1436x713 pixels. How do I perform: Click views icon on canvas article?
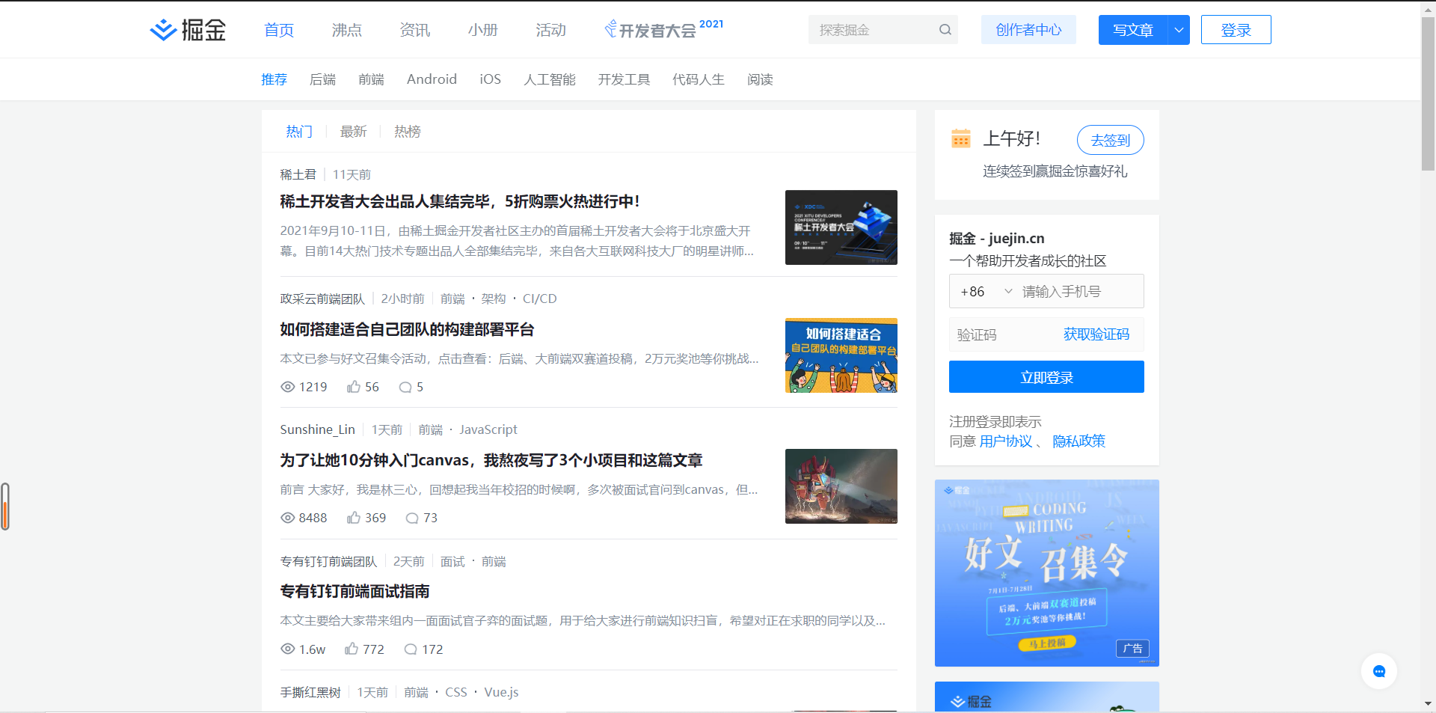(x=287, y=518)
